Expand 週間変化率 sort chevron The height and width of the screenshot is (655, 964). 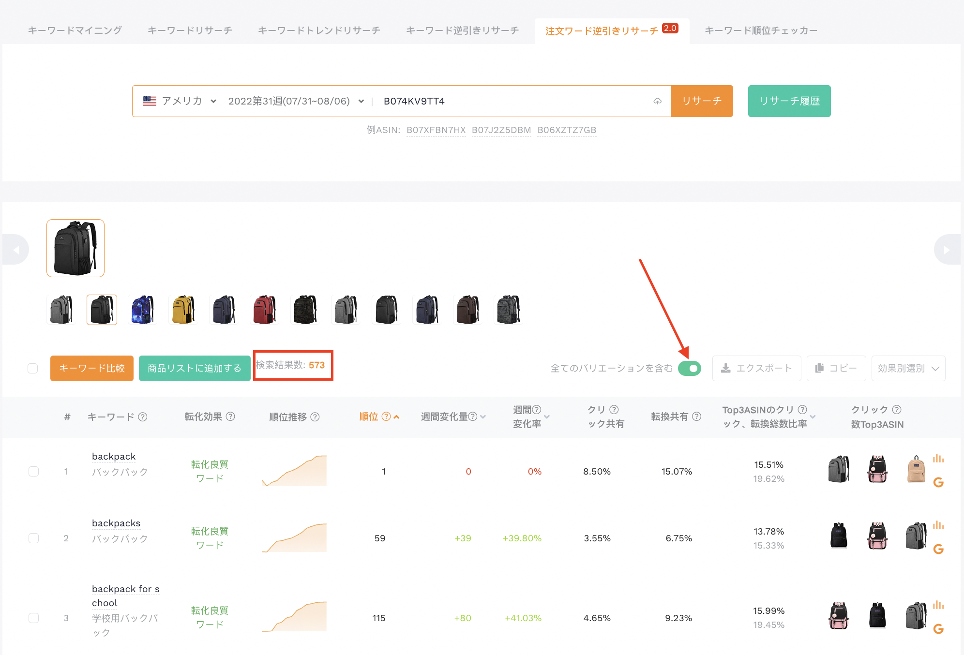coord(547,417)
